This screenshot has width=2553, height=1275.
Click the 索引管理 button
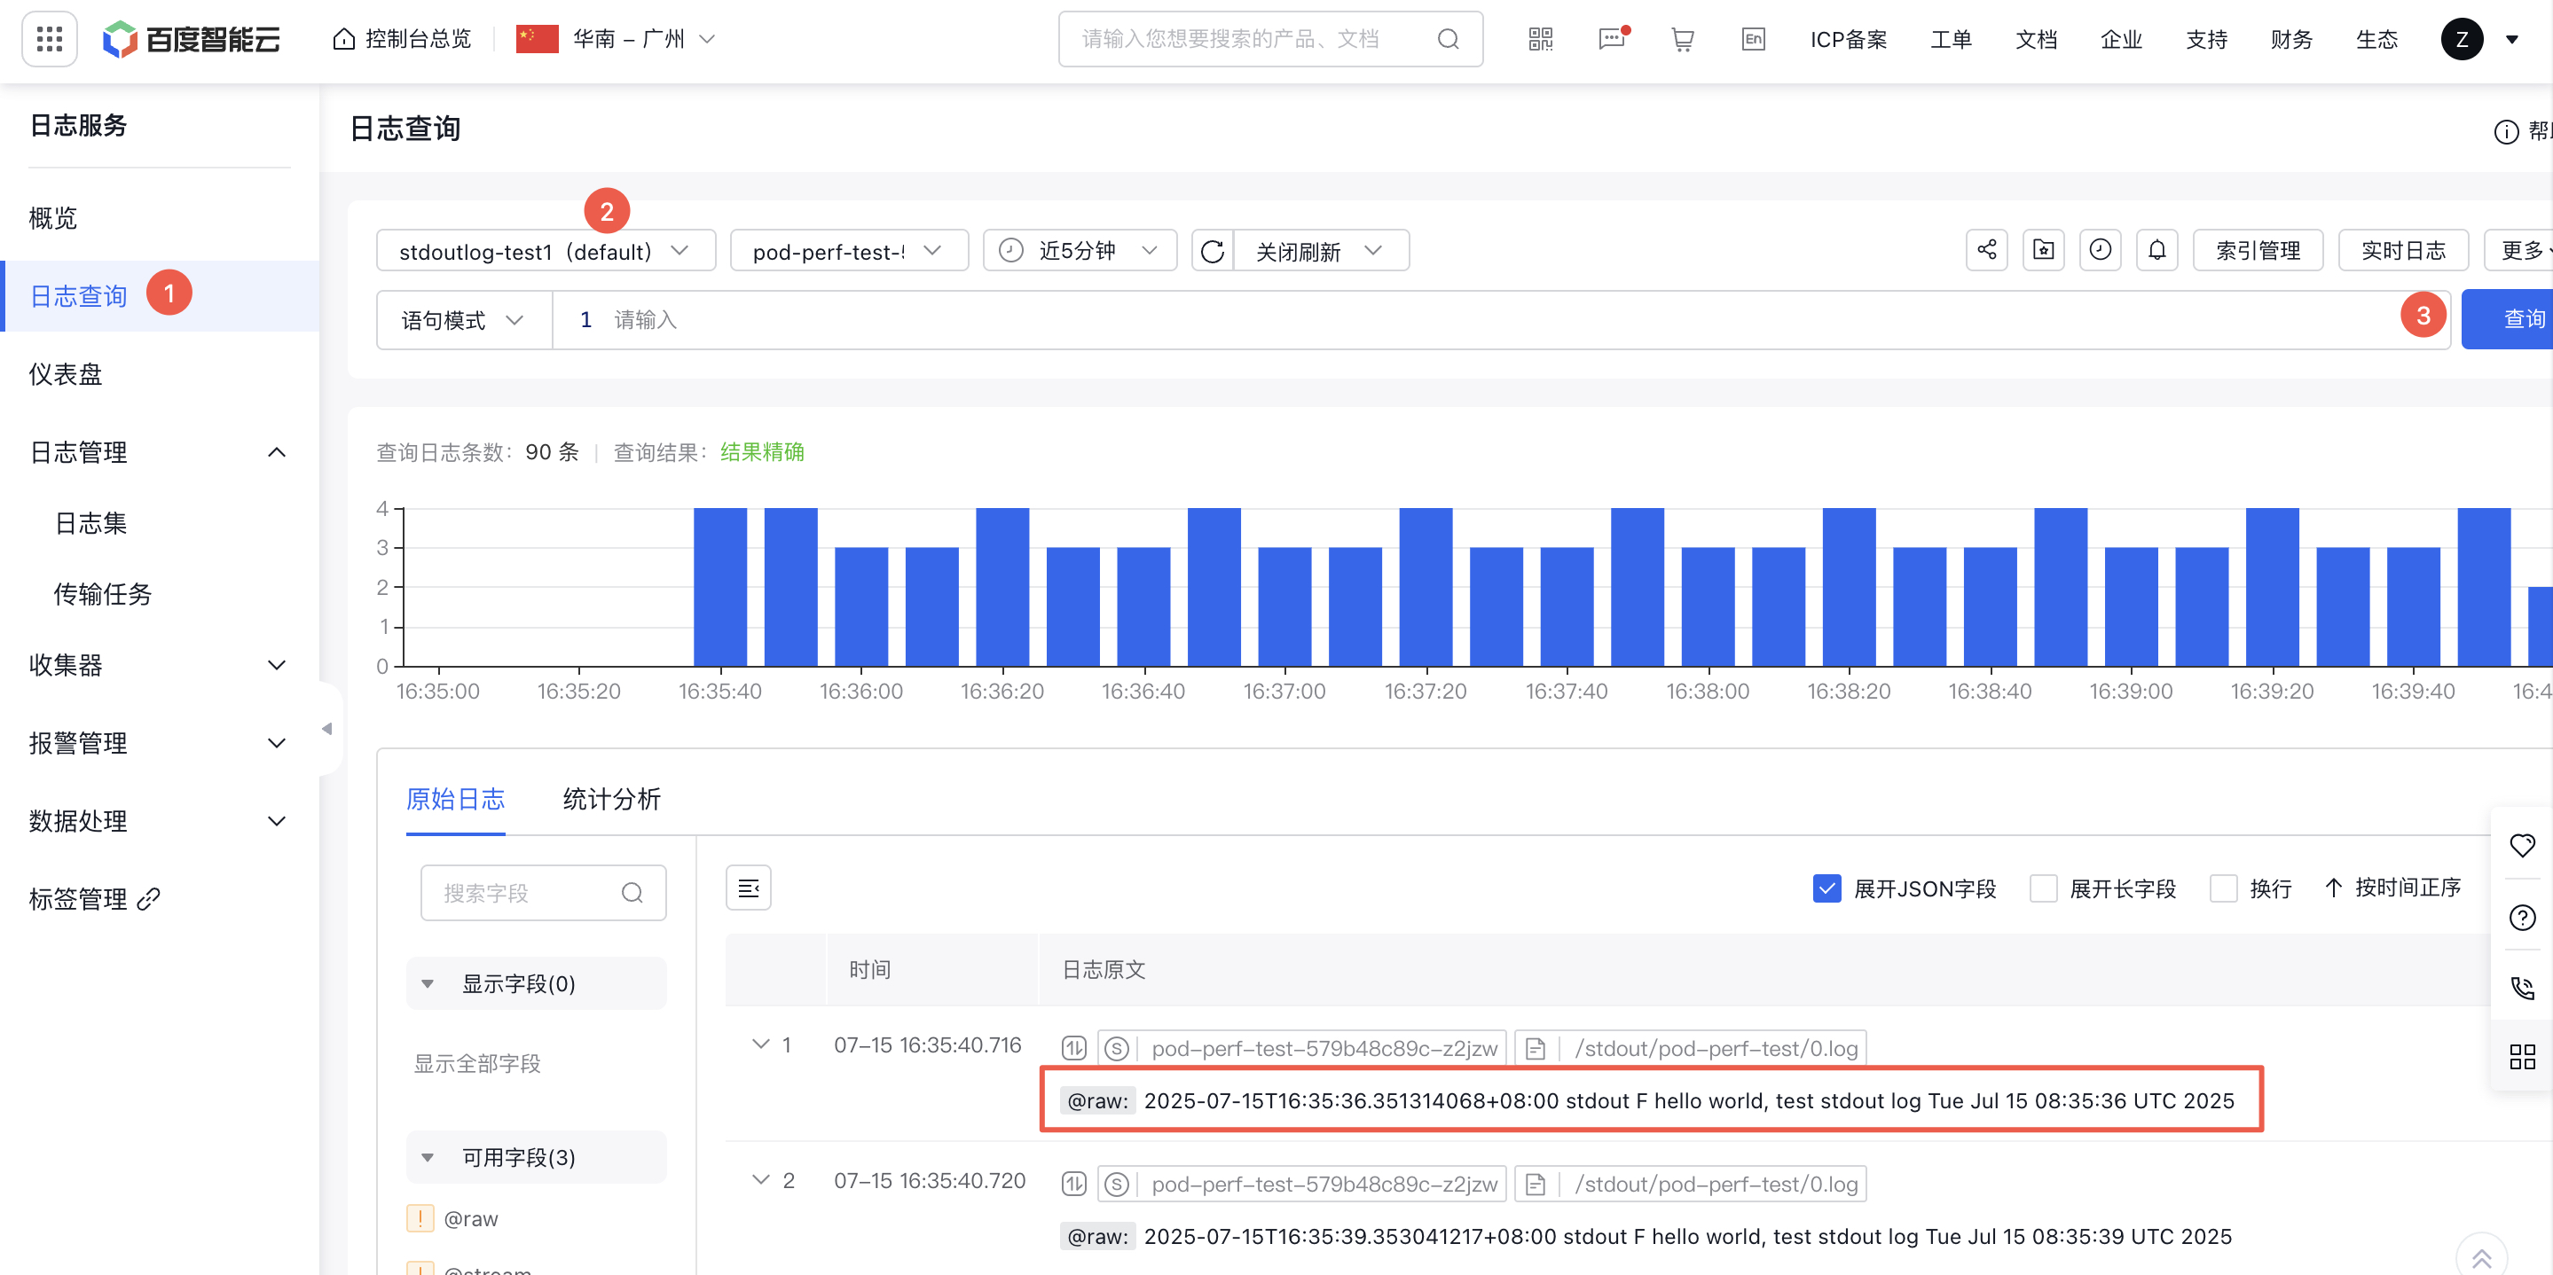(x=2258, y=251)
